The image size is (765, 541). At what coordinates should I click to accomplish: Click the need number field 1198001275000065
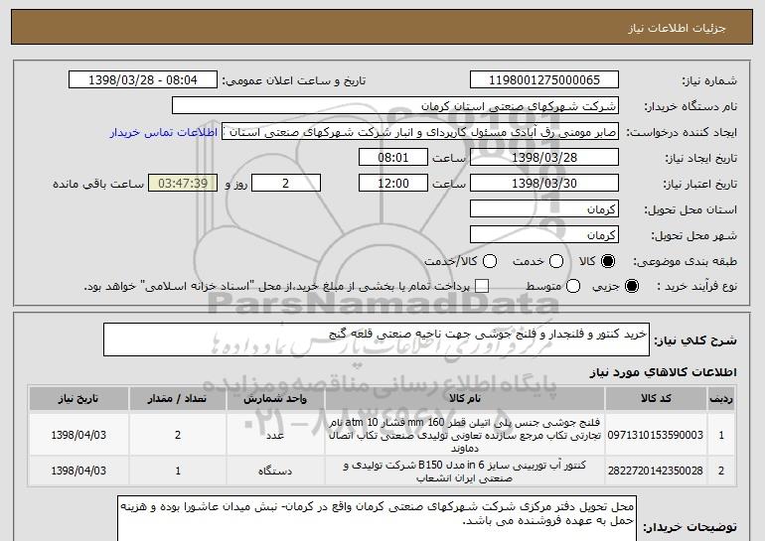coord(544,80)
